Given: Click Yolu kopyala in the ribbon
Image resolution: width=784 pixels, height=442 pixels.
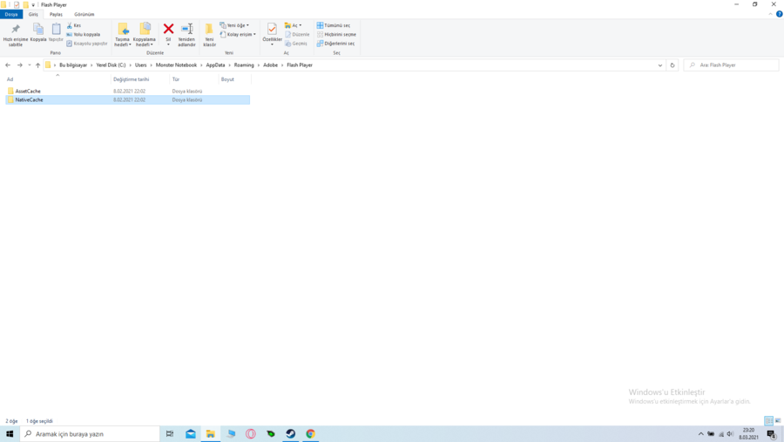Looking at the screenshot, I should click(84, 35).
